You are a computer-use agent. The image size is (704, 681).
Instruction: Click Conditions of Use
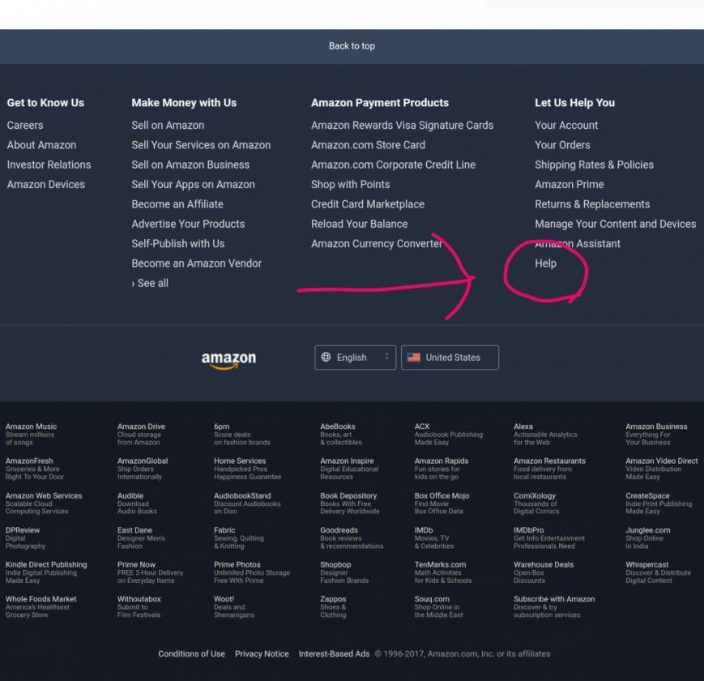(192, 654)
